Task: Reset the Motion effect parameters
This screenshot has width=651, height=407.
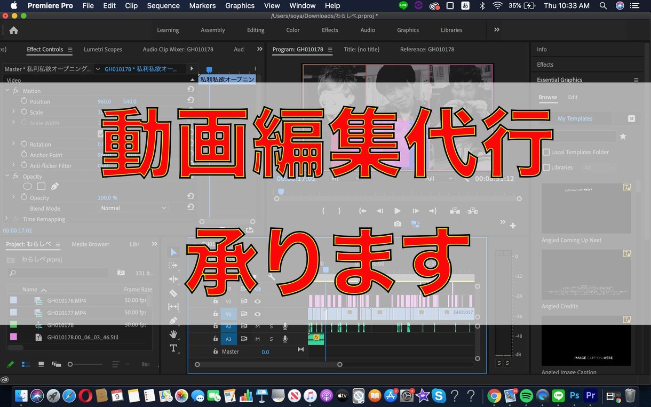Action: pos(190,90)
